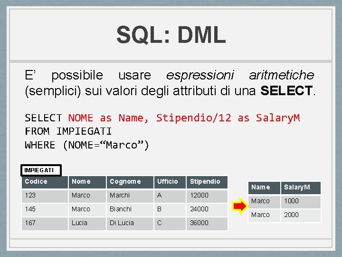342x257 pixels.
Task: Click the cell with code 123
Action: 45,196
